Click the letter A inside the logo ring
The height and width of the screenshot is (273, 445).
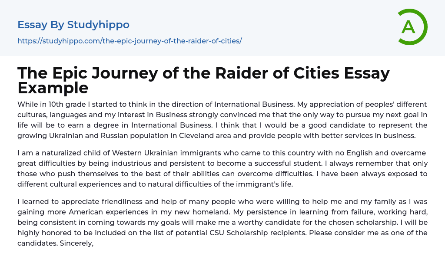[408, 27]
